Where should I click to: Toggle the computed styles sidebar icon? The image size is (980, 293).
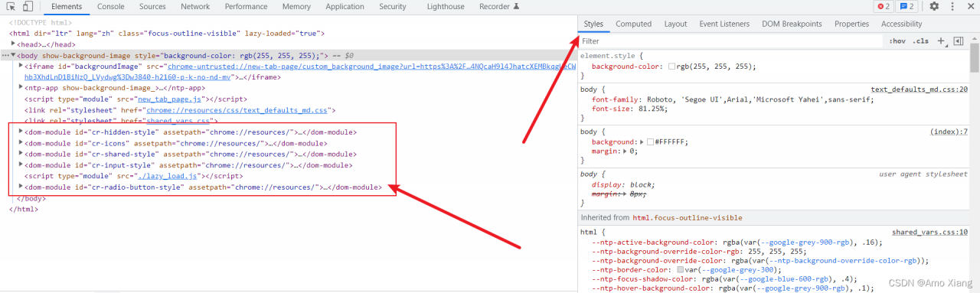(958, 41)
